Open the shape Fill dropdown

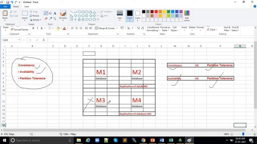104,16
